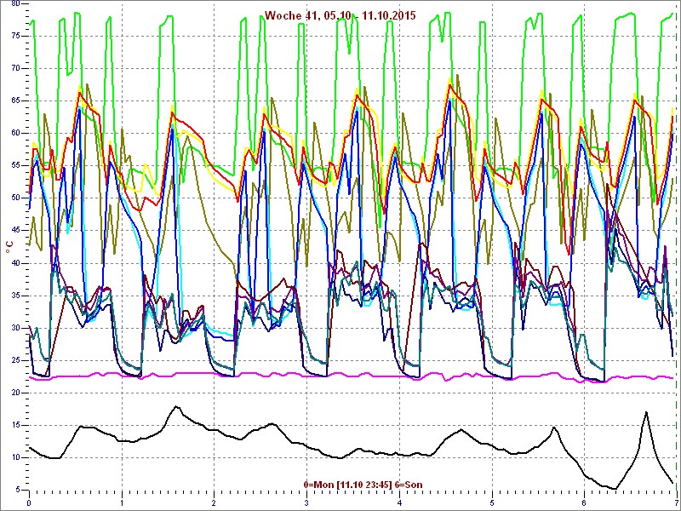
Task: Select the "25" temperature axis label
Action: click(x=15, y=360)
